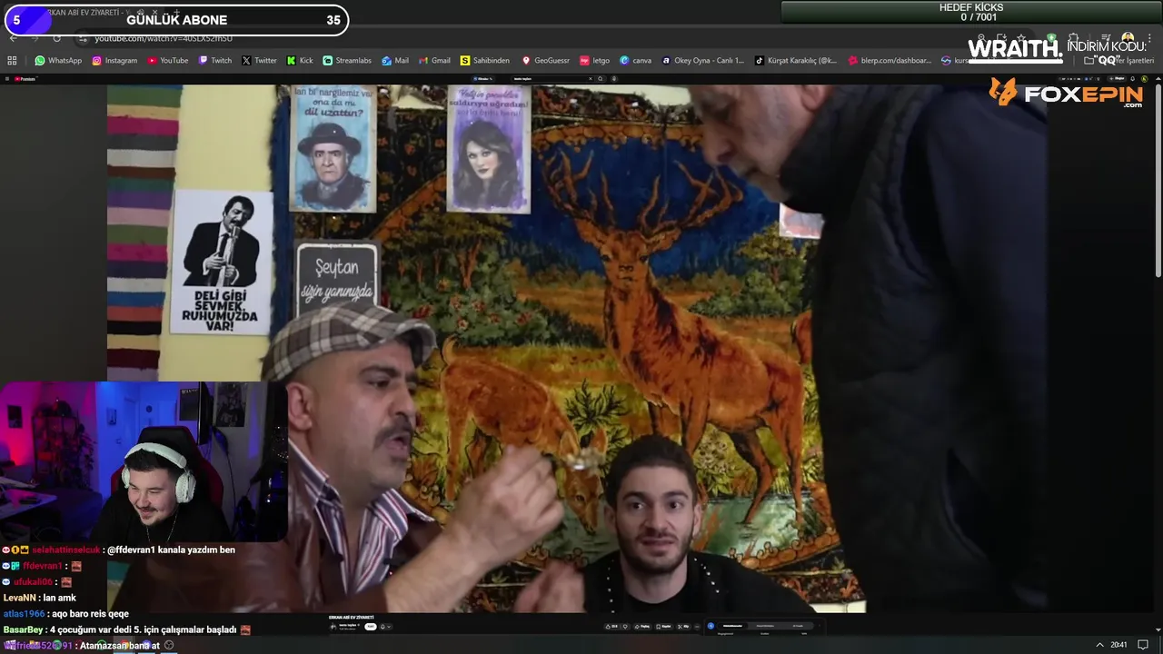Like the video with thumbs up

(x=611, y=626)
